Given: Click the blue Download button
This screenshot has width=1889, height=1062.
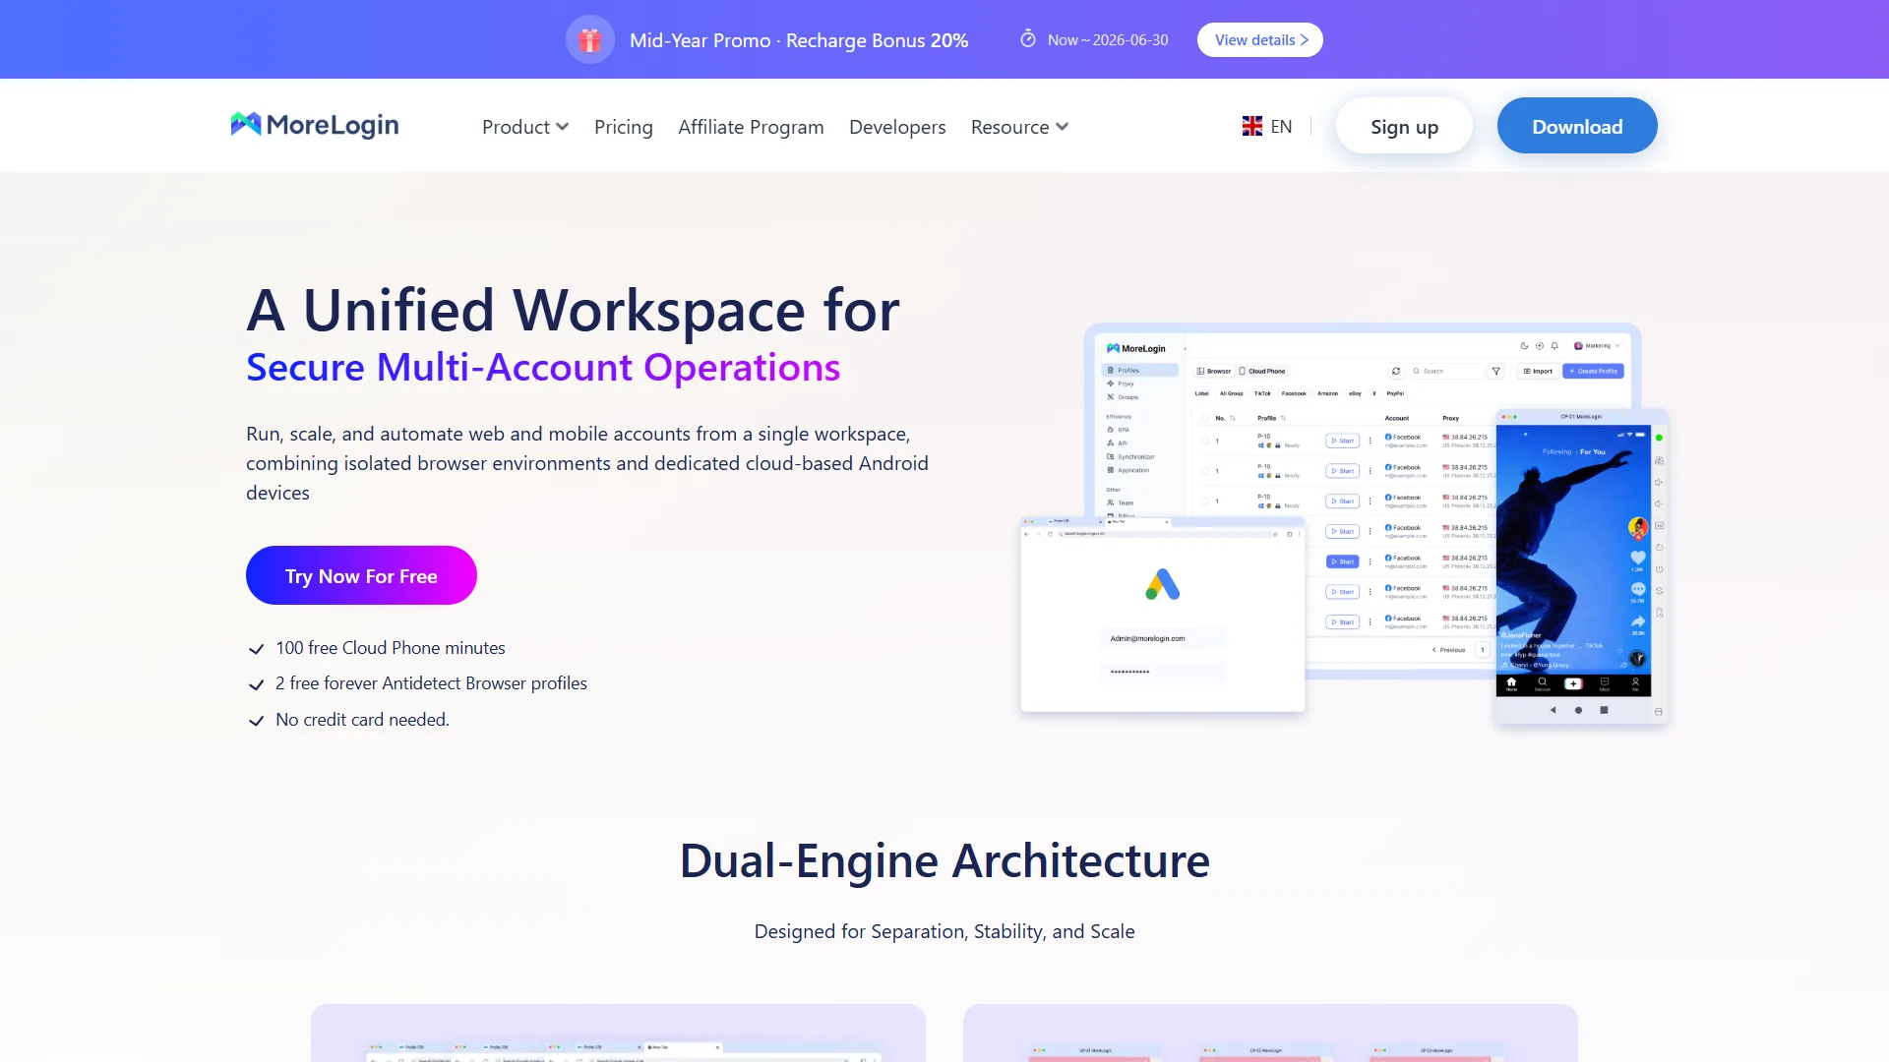Looking at the screenshot, I should tap(1577, 126).
